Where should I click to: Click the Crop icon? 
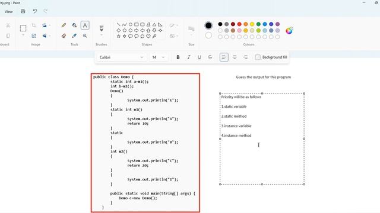34,25
